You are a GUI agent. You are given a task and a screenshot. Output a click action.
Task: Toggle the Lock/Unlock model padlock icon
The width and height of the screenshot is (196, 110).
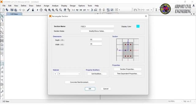(33, 10)
